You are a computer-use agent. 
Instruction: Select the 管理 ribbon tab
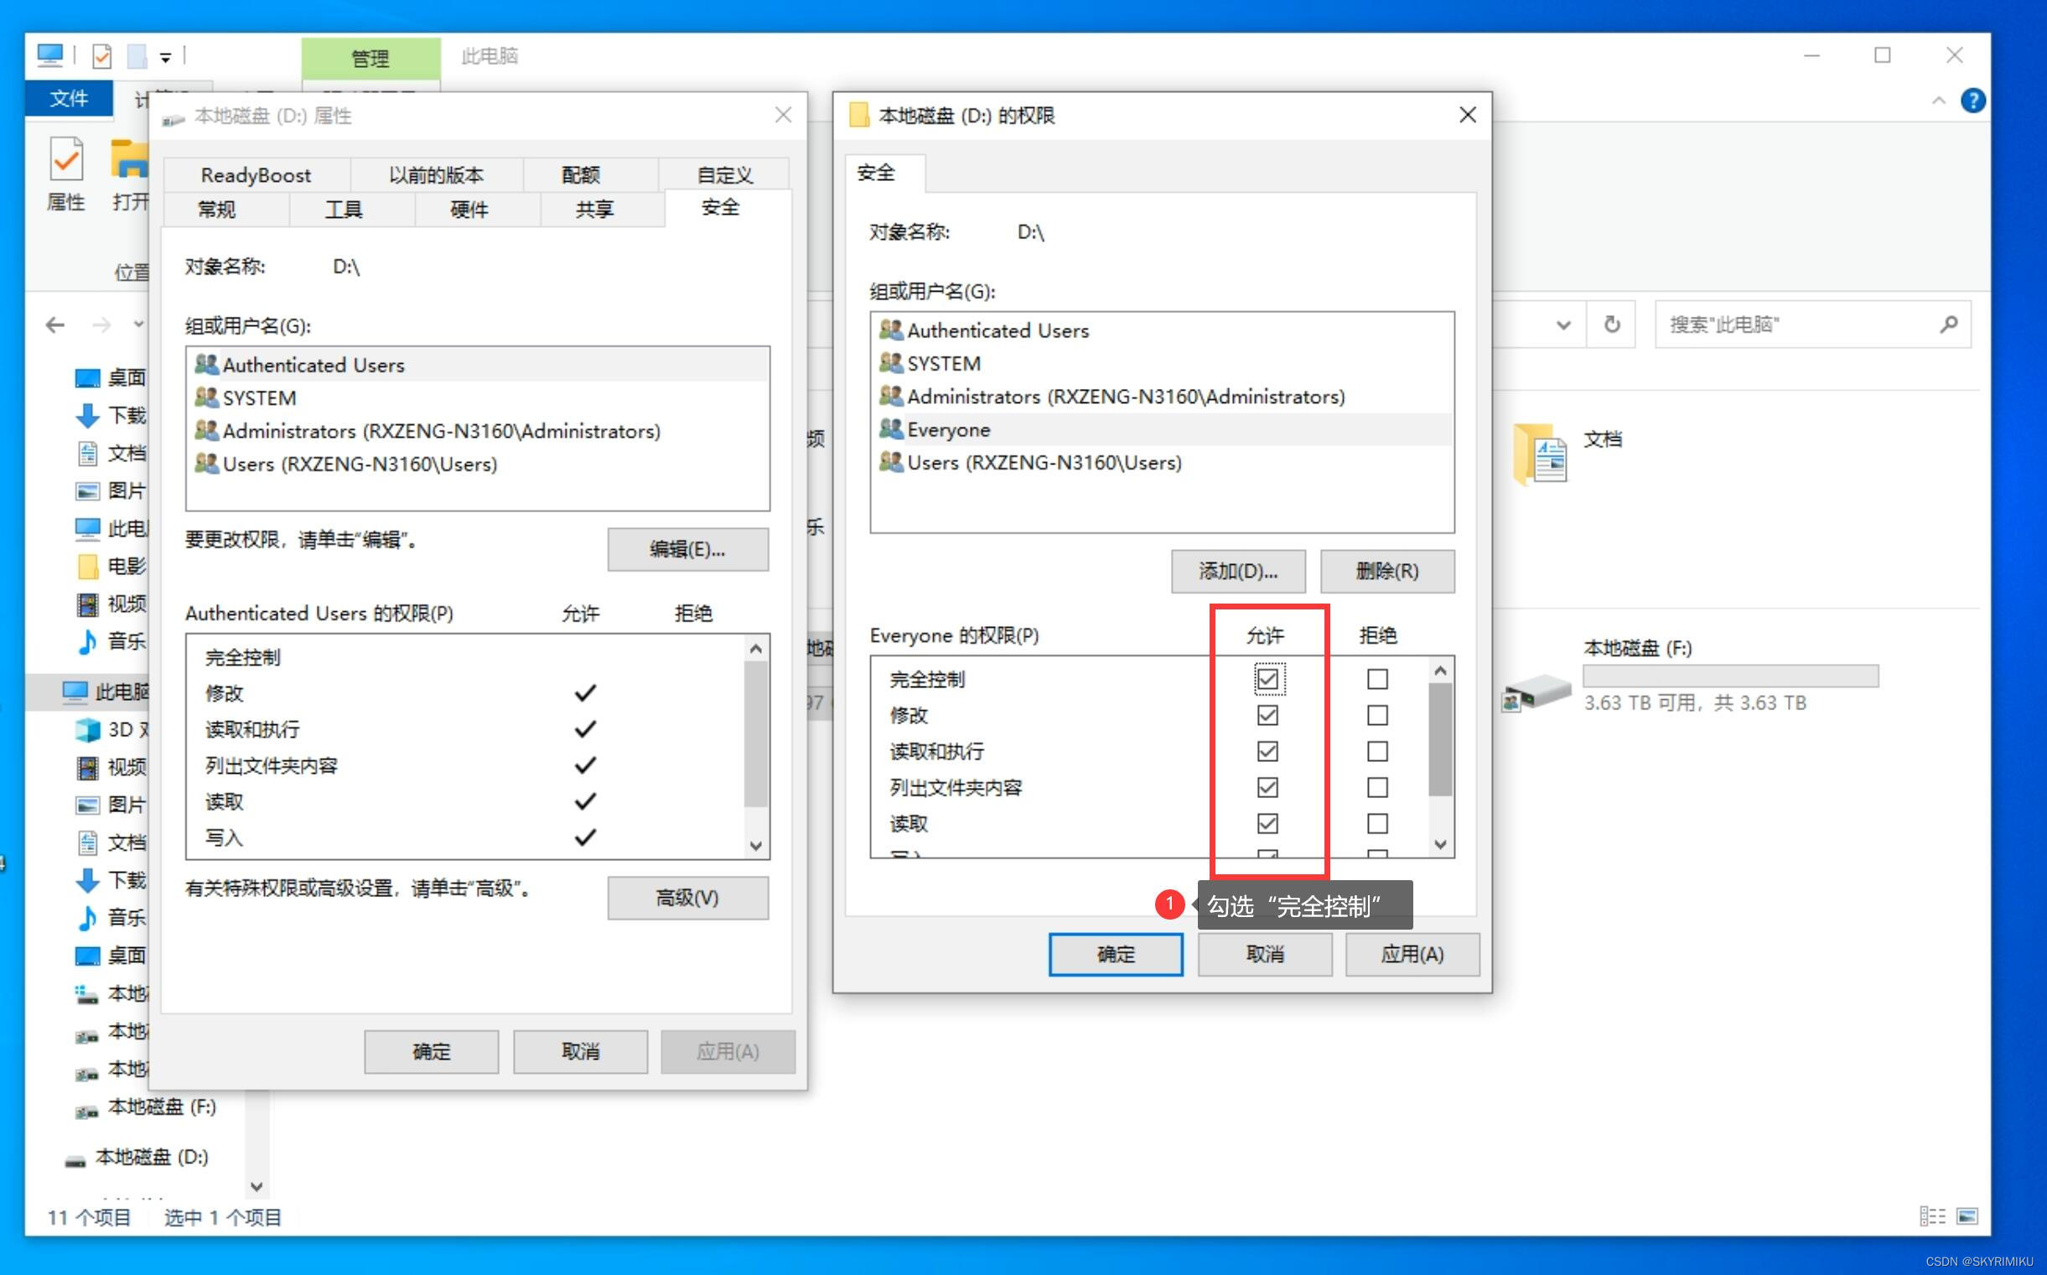pos(371,58)
